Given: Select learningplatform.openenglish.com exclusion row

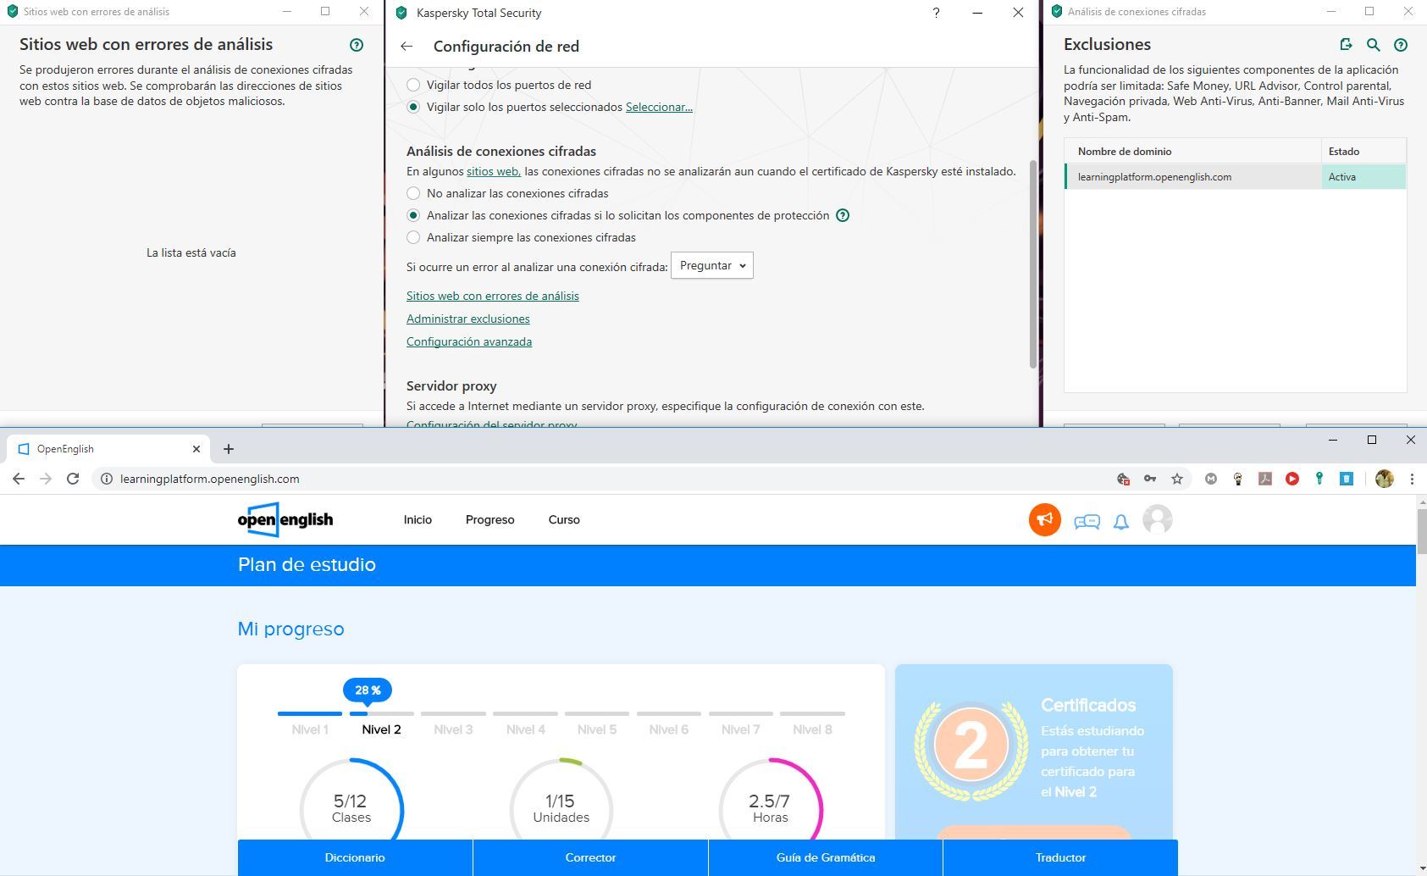Looking at the screenshot, I should tap(1236, 176).
